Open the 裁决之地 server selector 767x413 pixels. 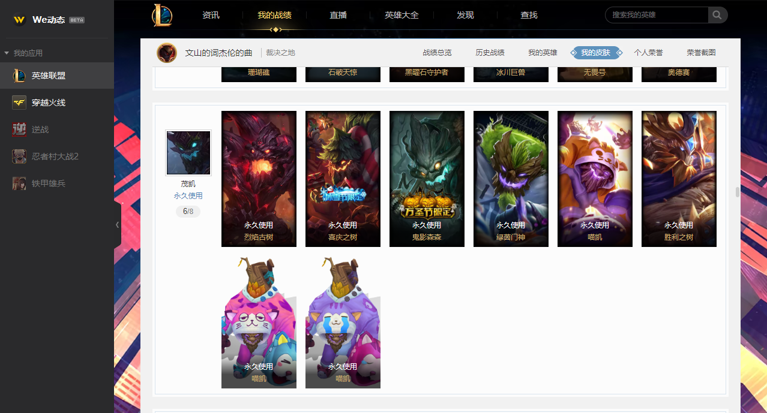(x=281, y=53)
